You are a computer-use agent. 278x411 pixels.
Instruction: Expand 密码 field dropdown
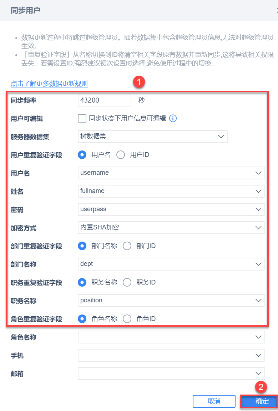[x=171, y=209]
